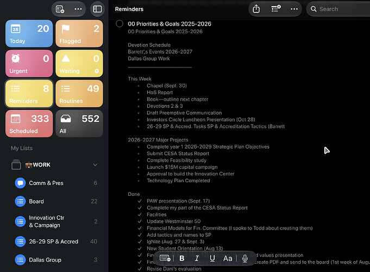The image size is (370, 272).
Task: Open the Urgent smart list
Action: tap(29, 64)
